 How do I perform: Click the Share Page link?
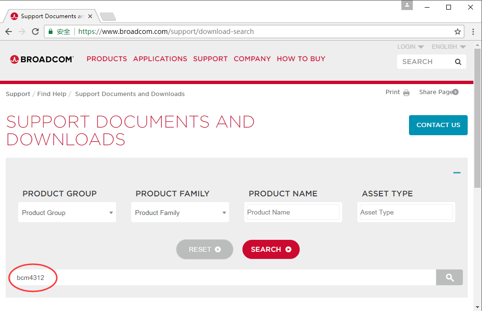coord(436,92)
